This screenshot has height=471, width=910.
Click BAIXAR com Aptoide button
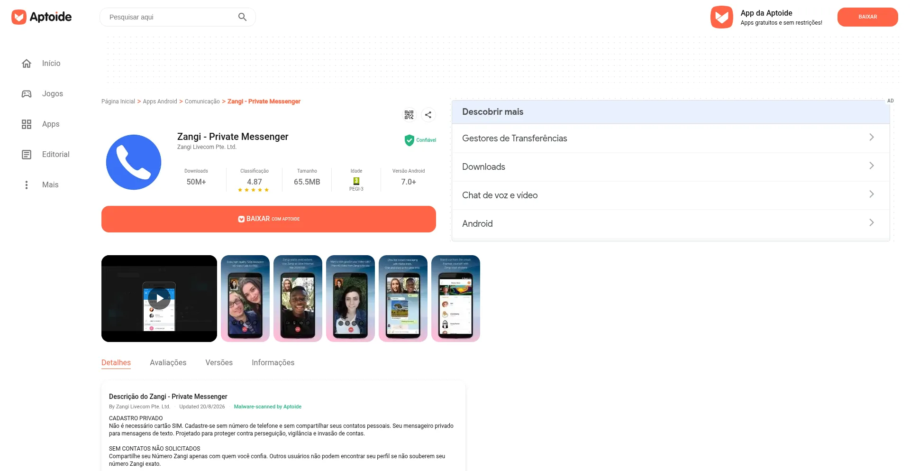269,219
